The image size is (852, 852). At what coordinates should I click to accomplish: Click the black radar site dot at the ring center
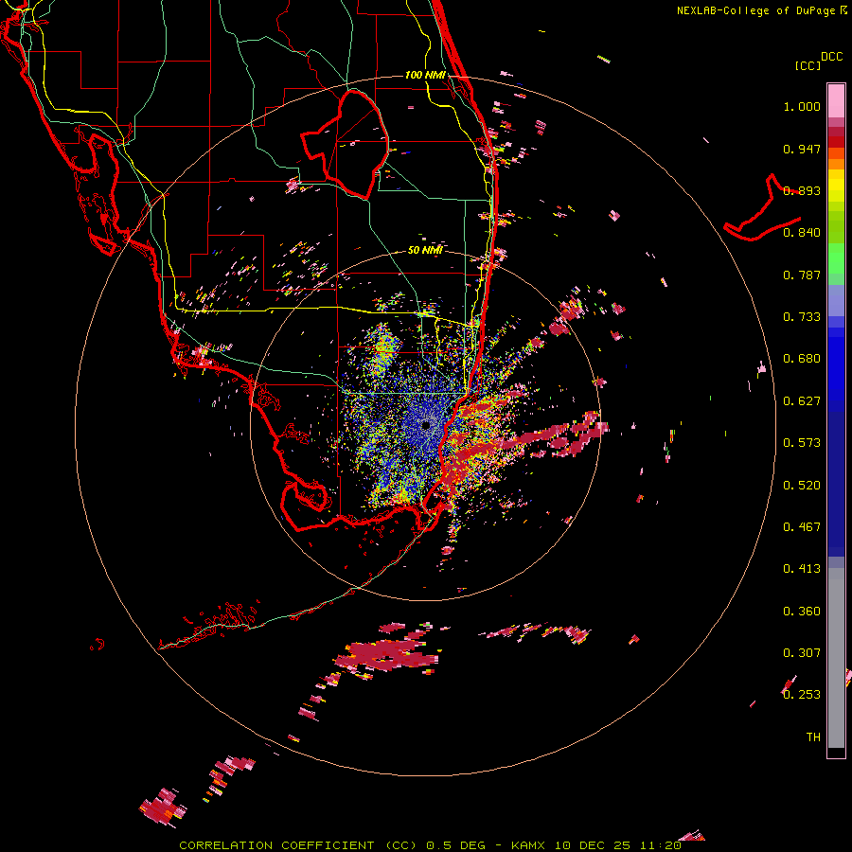point(426,425)
